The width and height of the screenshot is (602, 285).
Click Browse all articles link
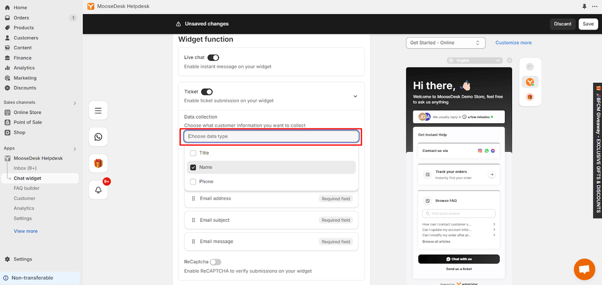[436, 241]
